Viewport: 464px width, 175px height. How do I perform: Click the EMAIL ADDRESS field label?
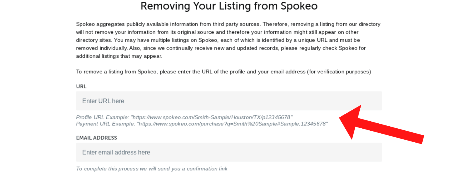(96, 138)
